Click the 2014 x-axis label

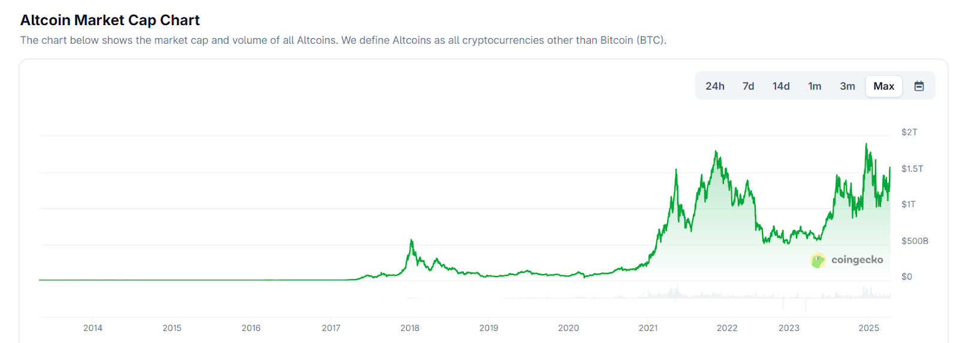click(x=93, y=328)
